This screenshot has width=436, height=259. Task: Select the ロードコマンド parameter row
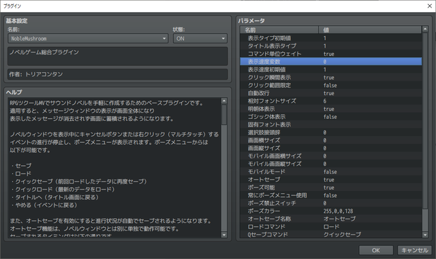point(331,227)
